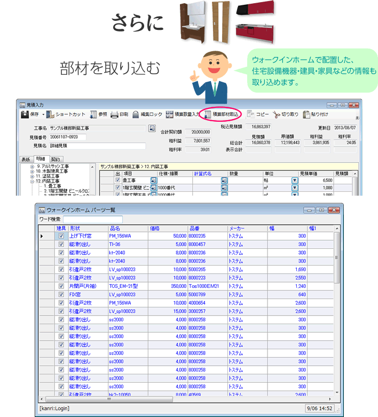Image resolution: width=378 pixels, height=417 pixels.
Task: Click the 計算式名 lookup icon in 1階玄関壁 row
Action: (224, 187)
